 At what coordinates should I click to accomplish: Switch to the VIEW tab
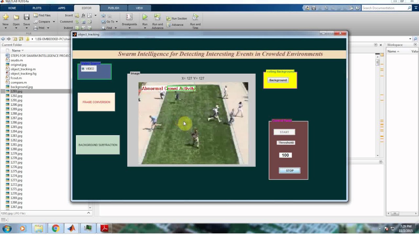tap(139, 8)
